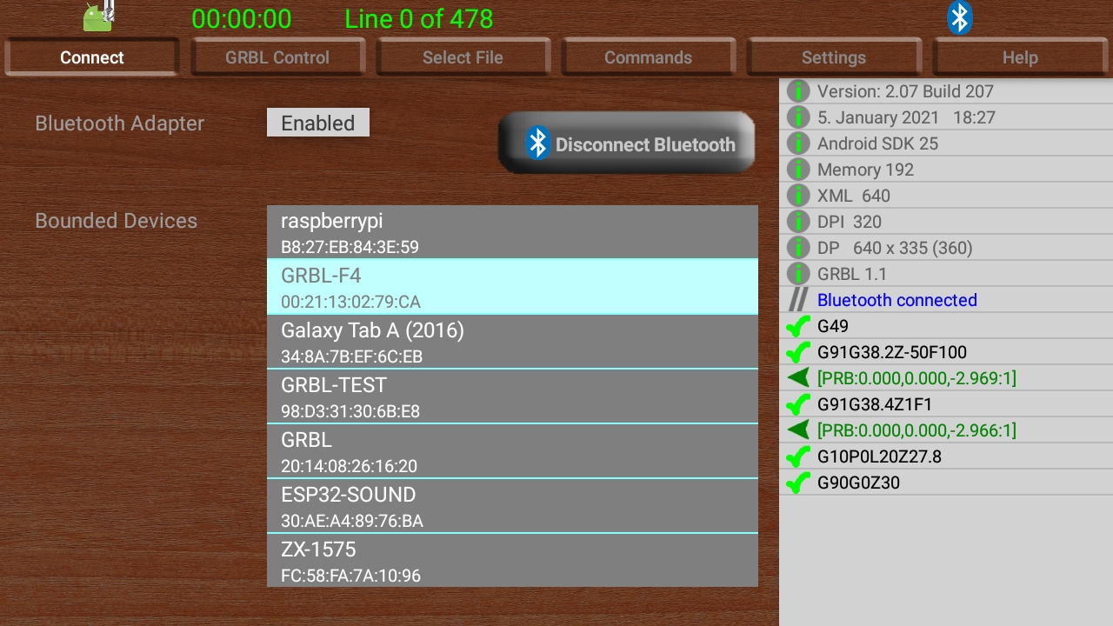Viewport: 1113px width, 626px height.
Task: Click the green arrow beside PRB -2.969 response
Action: [x=798, y=378]
